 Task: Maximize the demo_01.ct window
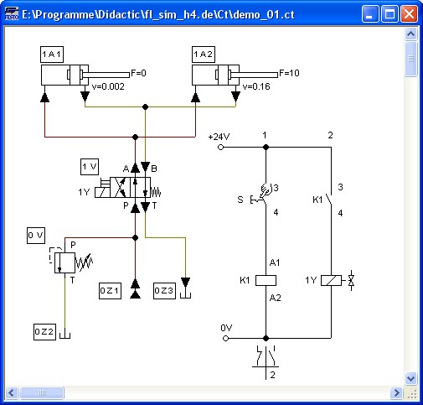pyautogui.click(x=389, y=13)
